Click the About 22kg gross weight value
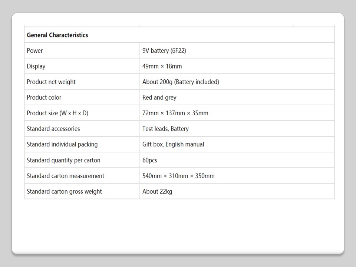Image resolution: width=356 pixels, height=267 pixels. (157, 191)
